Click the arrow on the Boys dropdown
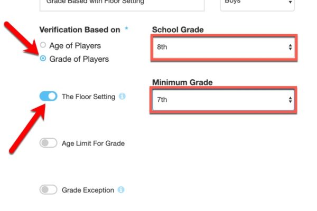The image size is (317, 211). point(290,2)
